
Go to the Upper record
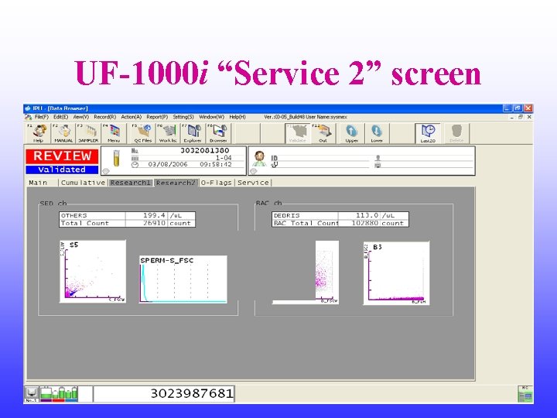pyautogui.click(x=351, y=133)
